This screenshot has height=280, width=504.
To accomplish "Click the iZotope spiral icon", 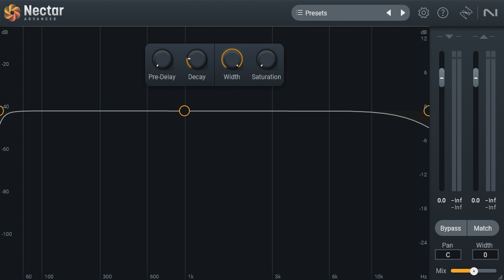I will [x=466, y=13].
